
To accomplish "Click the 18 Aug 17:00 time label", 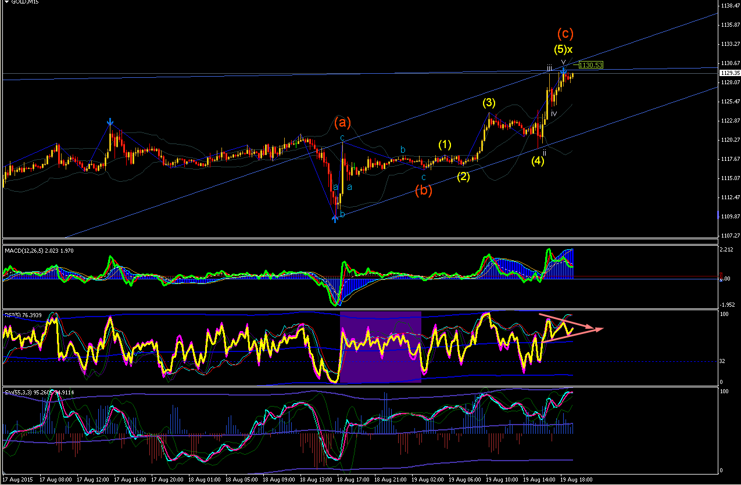I will pos(353,480).
